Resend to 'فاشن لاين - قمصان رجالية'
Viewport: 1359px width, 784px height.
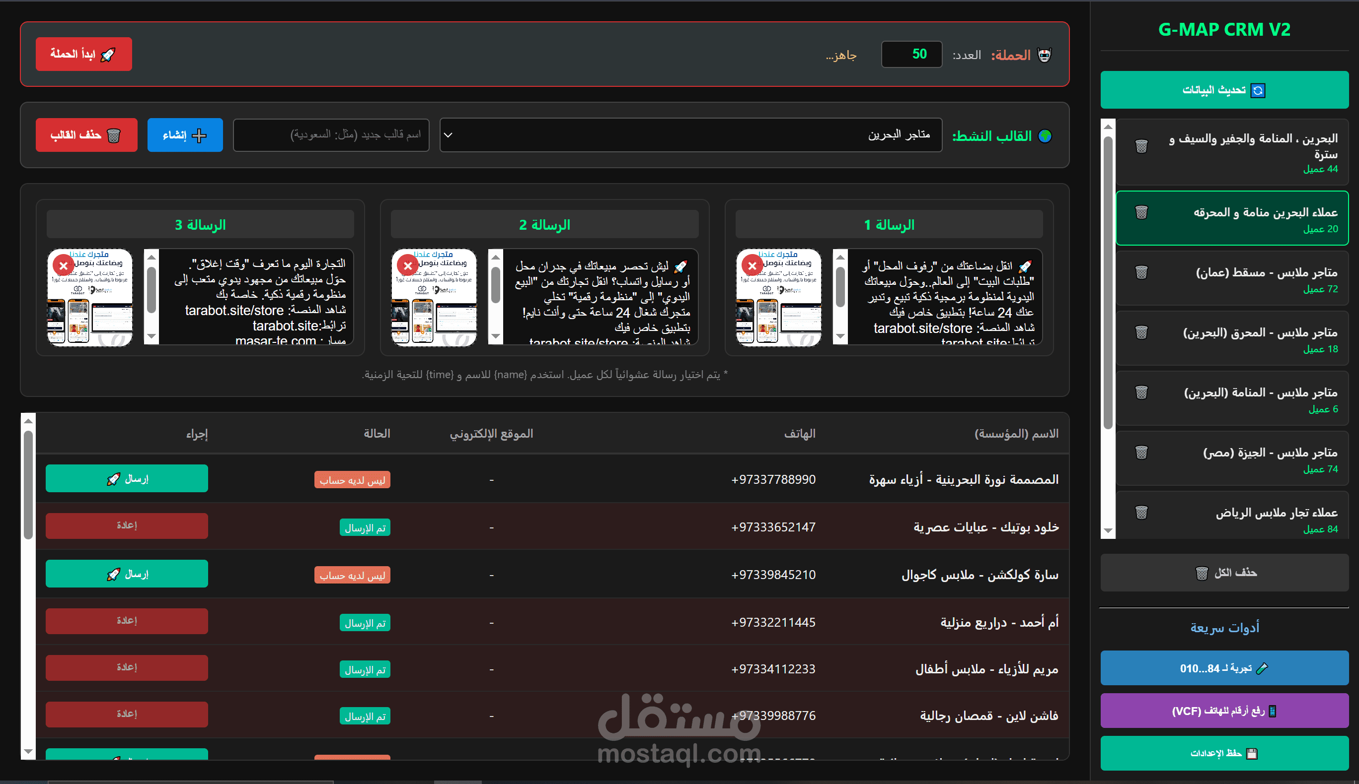pyautogui.click(x=127, y=715)
